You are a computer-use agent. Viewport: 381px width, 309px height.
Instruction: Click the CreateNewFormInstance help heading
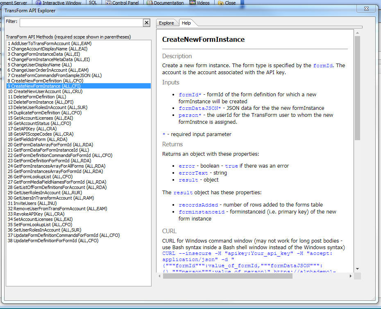[203, 40]
